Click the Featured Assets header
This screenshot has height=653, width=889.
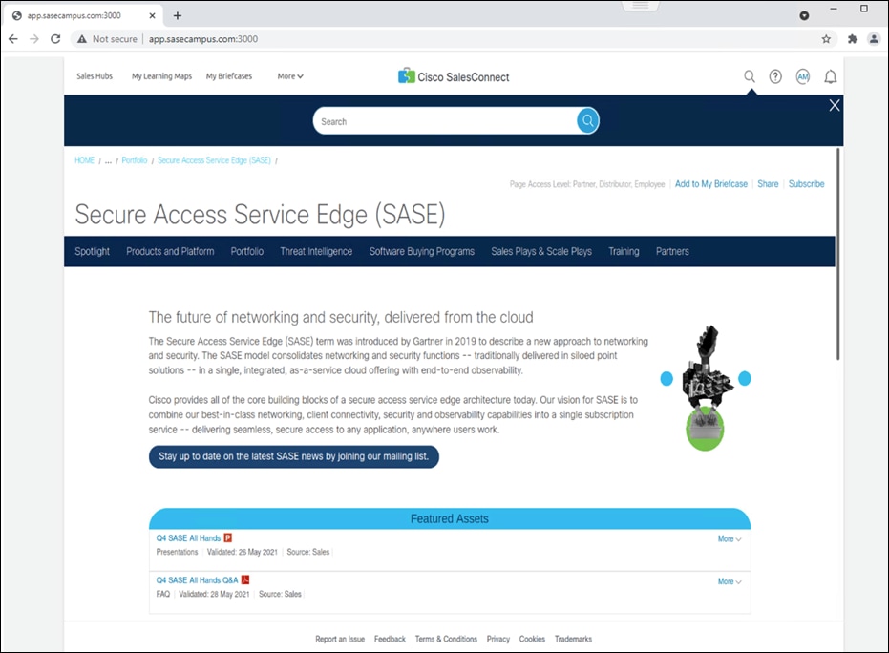click(450, 518)
